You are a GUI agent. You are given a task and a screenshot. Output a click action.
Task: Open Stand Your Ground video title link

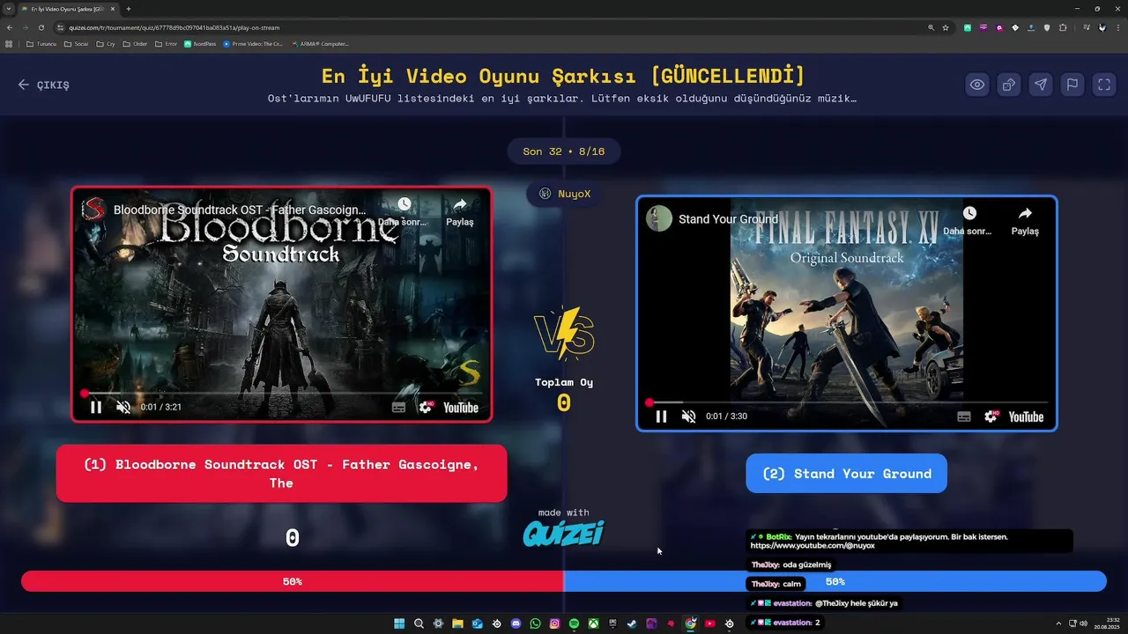coord(728,219)
